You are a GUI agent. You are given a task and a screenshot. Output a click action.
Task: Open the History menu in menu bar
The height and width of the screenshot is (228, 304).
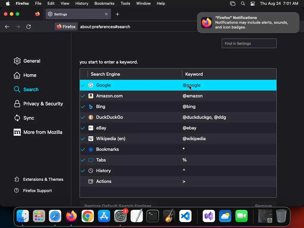tap(82, 4)
